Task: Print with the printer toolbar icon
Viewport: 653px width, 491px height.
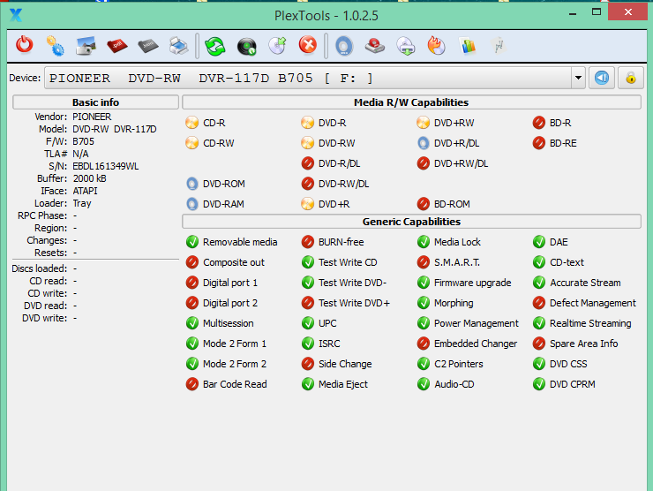Action: point(178,46)
